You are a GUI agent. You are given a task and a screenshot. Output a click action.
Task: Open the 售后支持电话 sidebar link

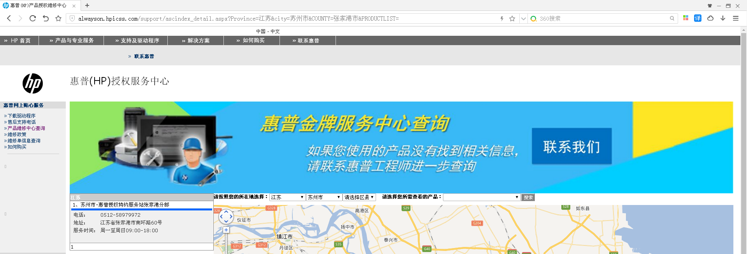point(21,122)
